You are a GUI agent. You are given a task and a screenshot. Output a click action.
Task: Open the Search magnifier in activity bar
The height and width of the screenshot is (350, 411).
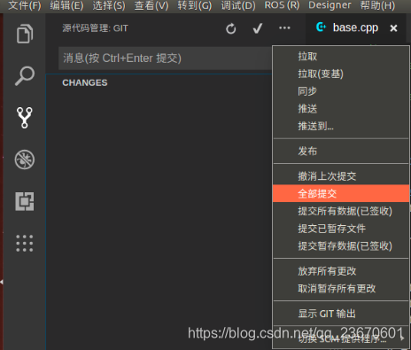25,75
